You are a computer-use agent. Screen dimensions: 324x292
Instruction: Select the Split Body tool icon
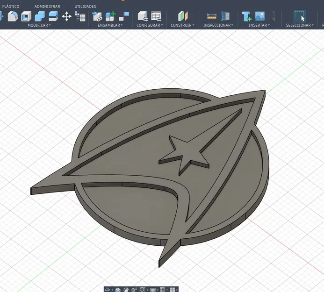coord(53,16)
